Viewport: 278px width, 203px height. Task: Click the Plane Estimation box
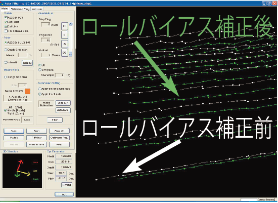47,104
